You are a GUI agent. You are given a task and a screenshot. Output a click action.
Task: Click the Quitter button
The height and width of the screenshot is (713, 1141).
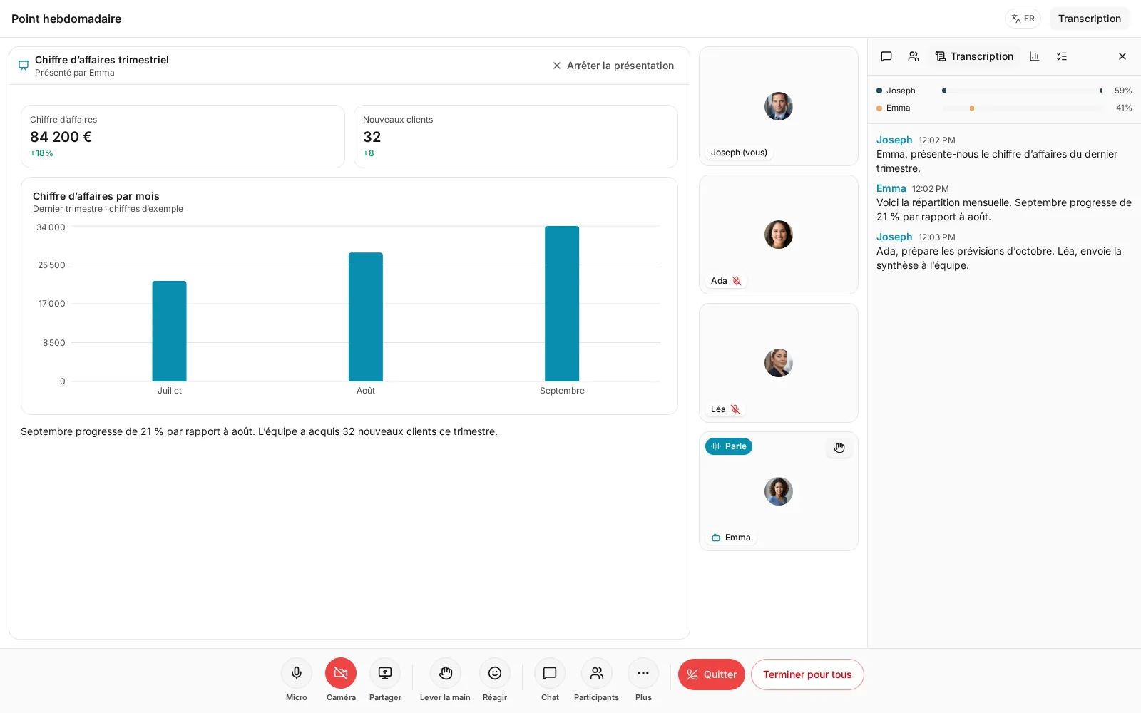712,674
